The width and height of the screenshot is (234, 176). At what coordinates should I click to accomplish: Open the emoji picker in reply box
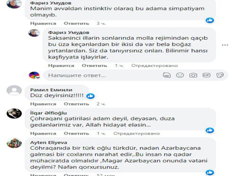coord(180,75)
